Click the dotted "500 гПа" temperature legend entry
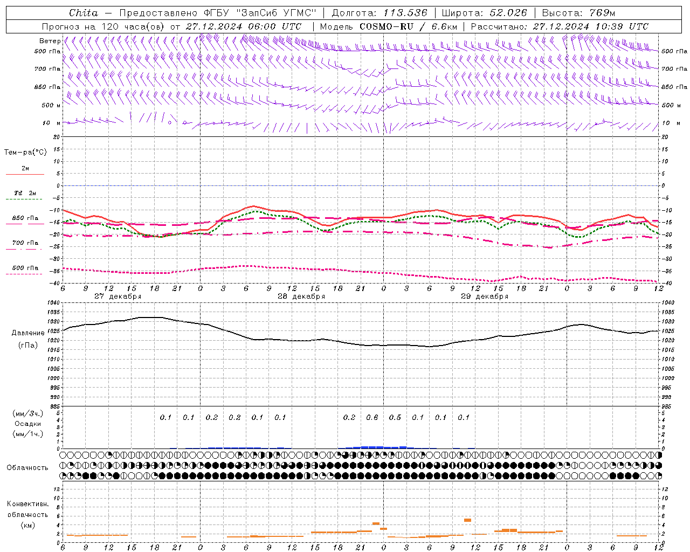This screenshot has width=690, height=552. (25, 270)
